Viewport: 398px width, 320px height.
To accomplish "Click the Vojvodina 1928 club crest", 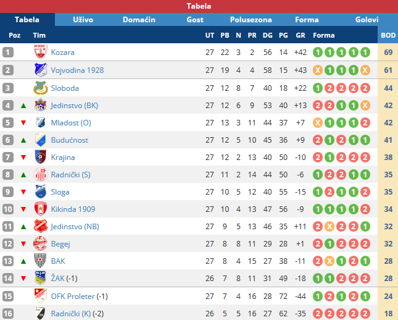I will click(x=41, y=70).
